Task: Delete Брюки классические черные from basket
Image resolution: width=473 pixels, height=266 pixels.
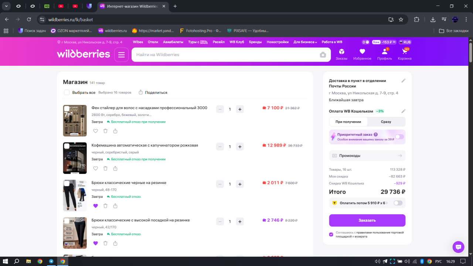Action: click(105, 206)
